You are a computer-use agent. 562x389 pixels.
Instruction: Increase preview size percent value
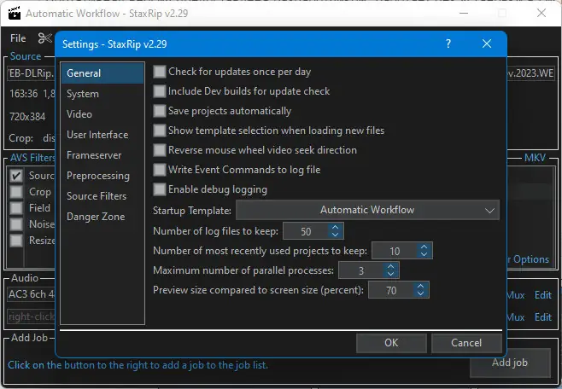pos(422,287)
